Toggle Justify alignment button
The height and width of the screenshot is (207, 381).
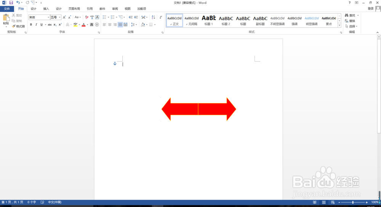[120, 24]
